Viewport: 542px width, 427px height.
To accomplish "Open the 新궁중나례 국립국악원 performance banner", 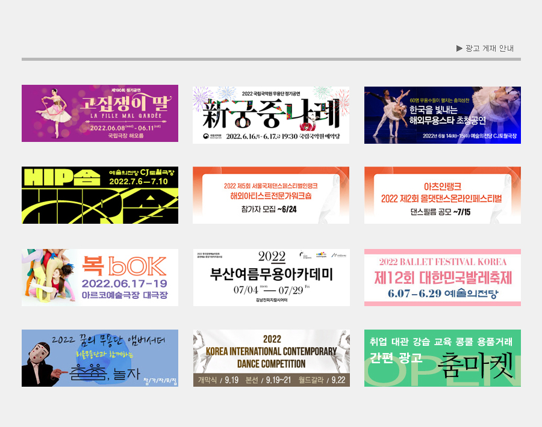I will point(271,113).
